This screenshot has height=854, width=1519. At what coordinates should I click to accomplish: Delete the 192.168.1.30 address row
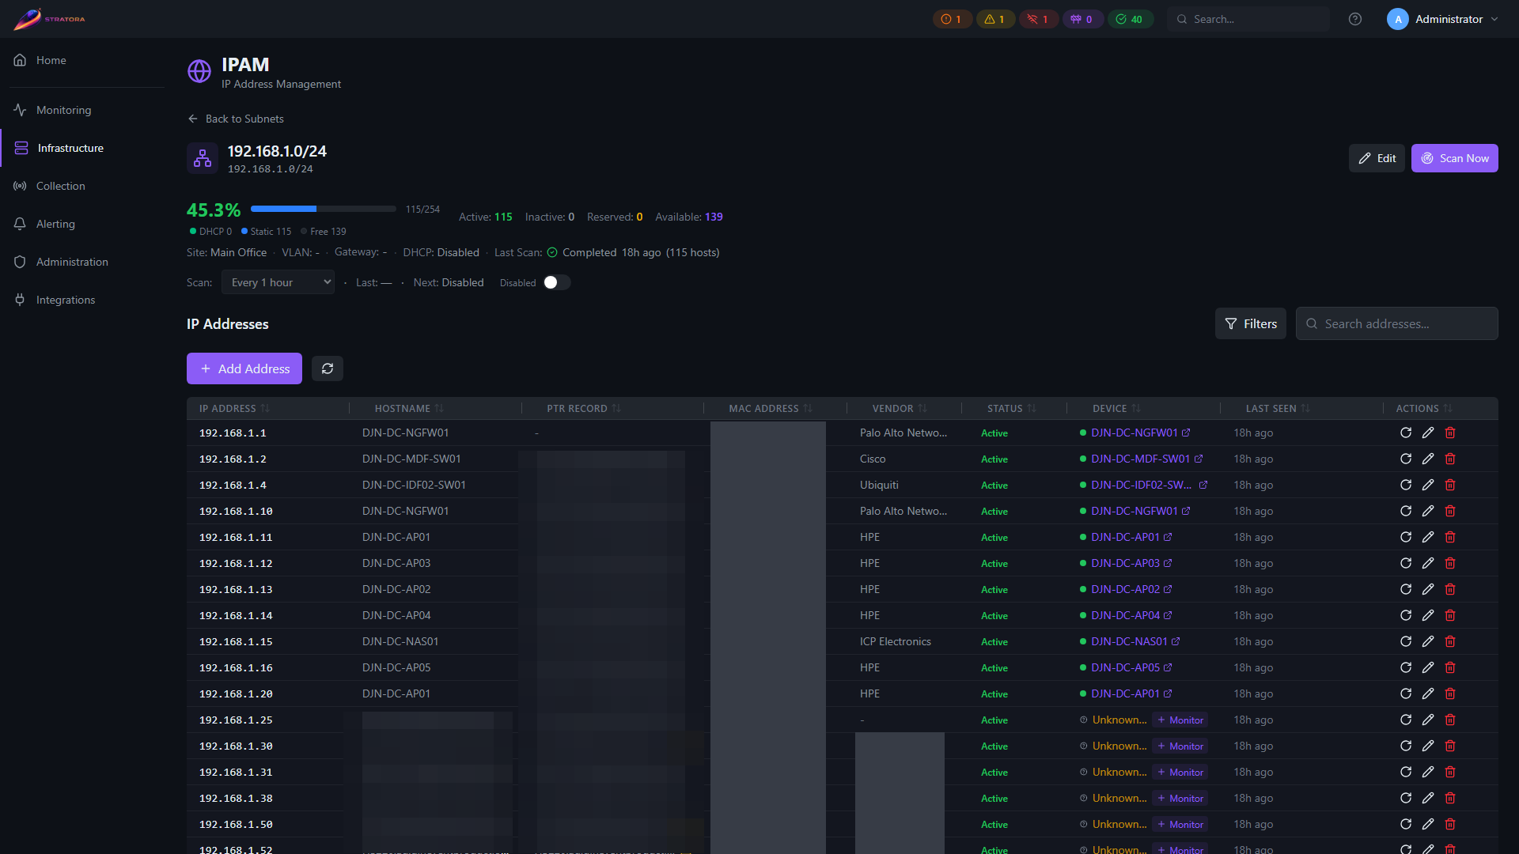click(x=1450, y=746)
